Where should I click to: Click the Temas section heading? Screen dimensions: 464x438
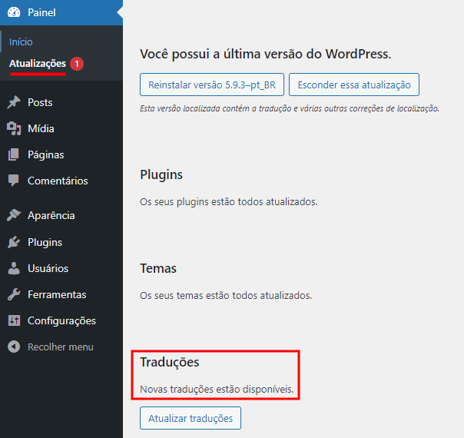158,268
